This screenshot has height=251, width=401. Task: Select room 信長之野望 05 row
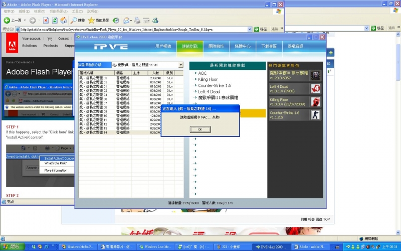[131, 82]
